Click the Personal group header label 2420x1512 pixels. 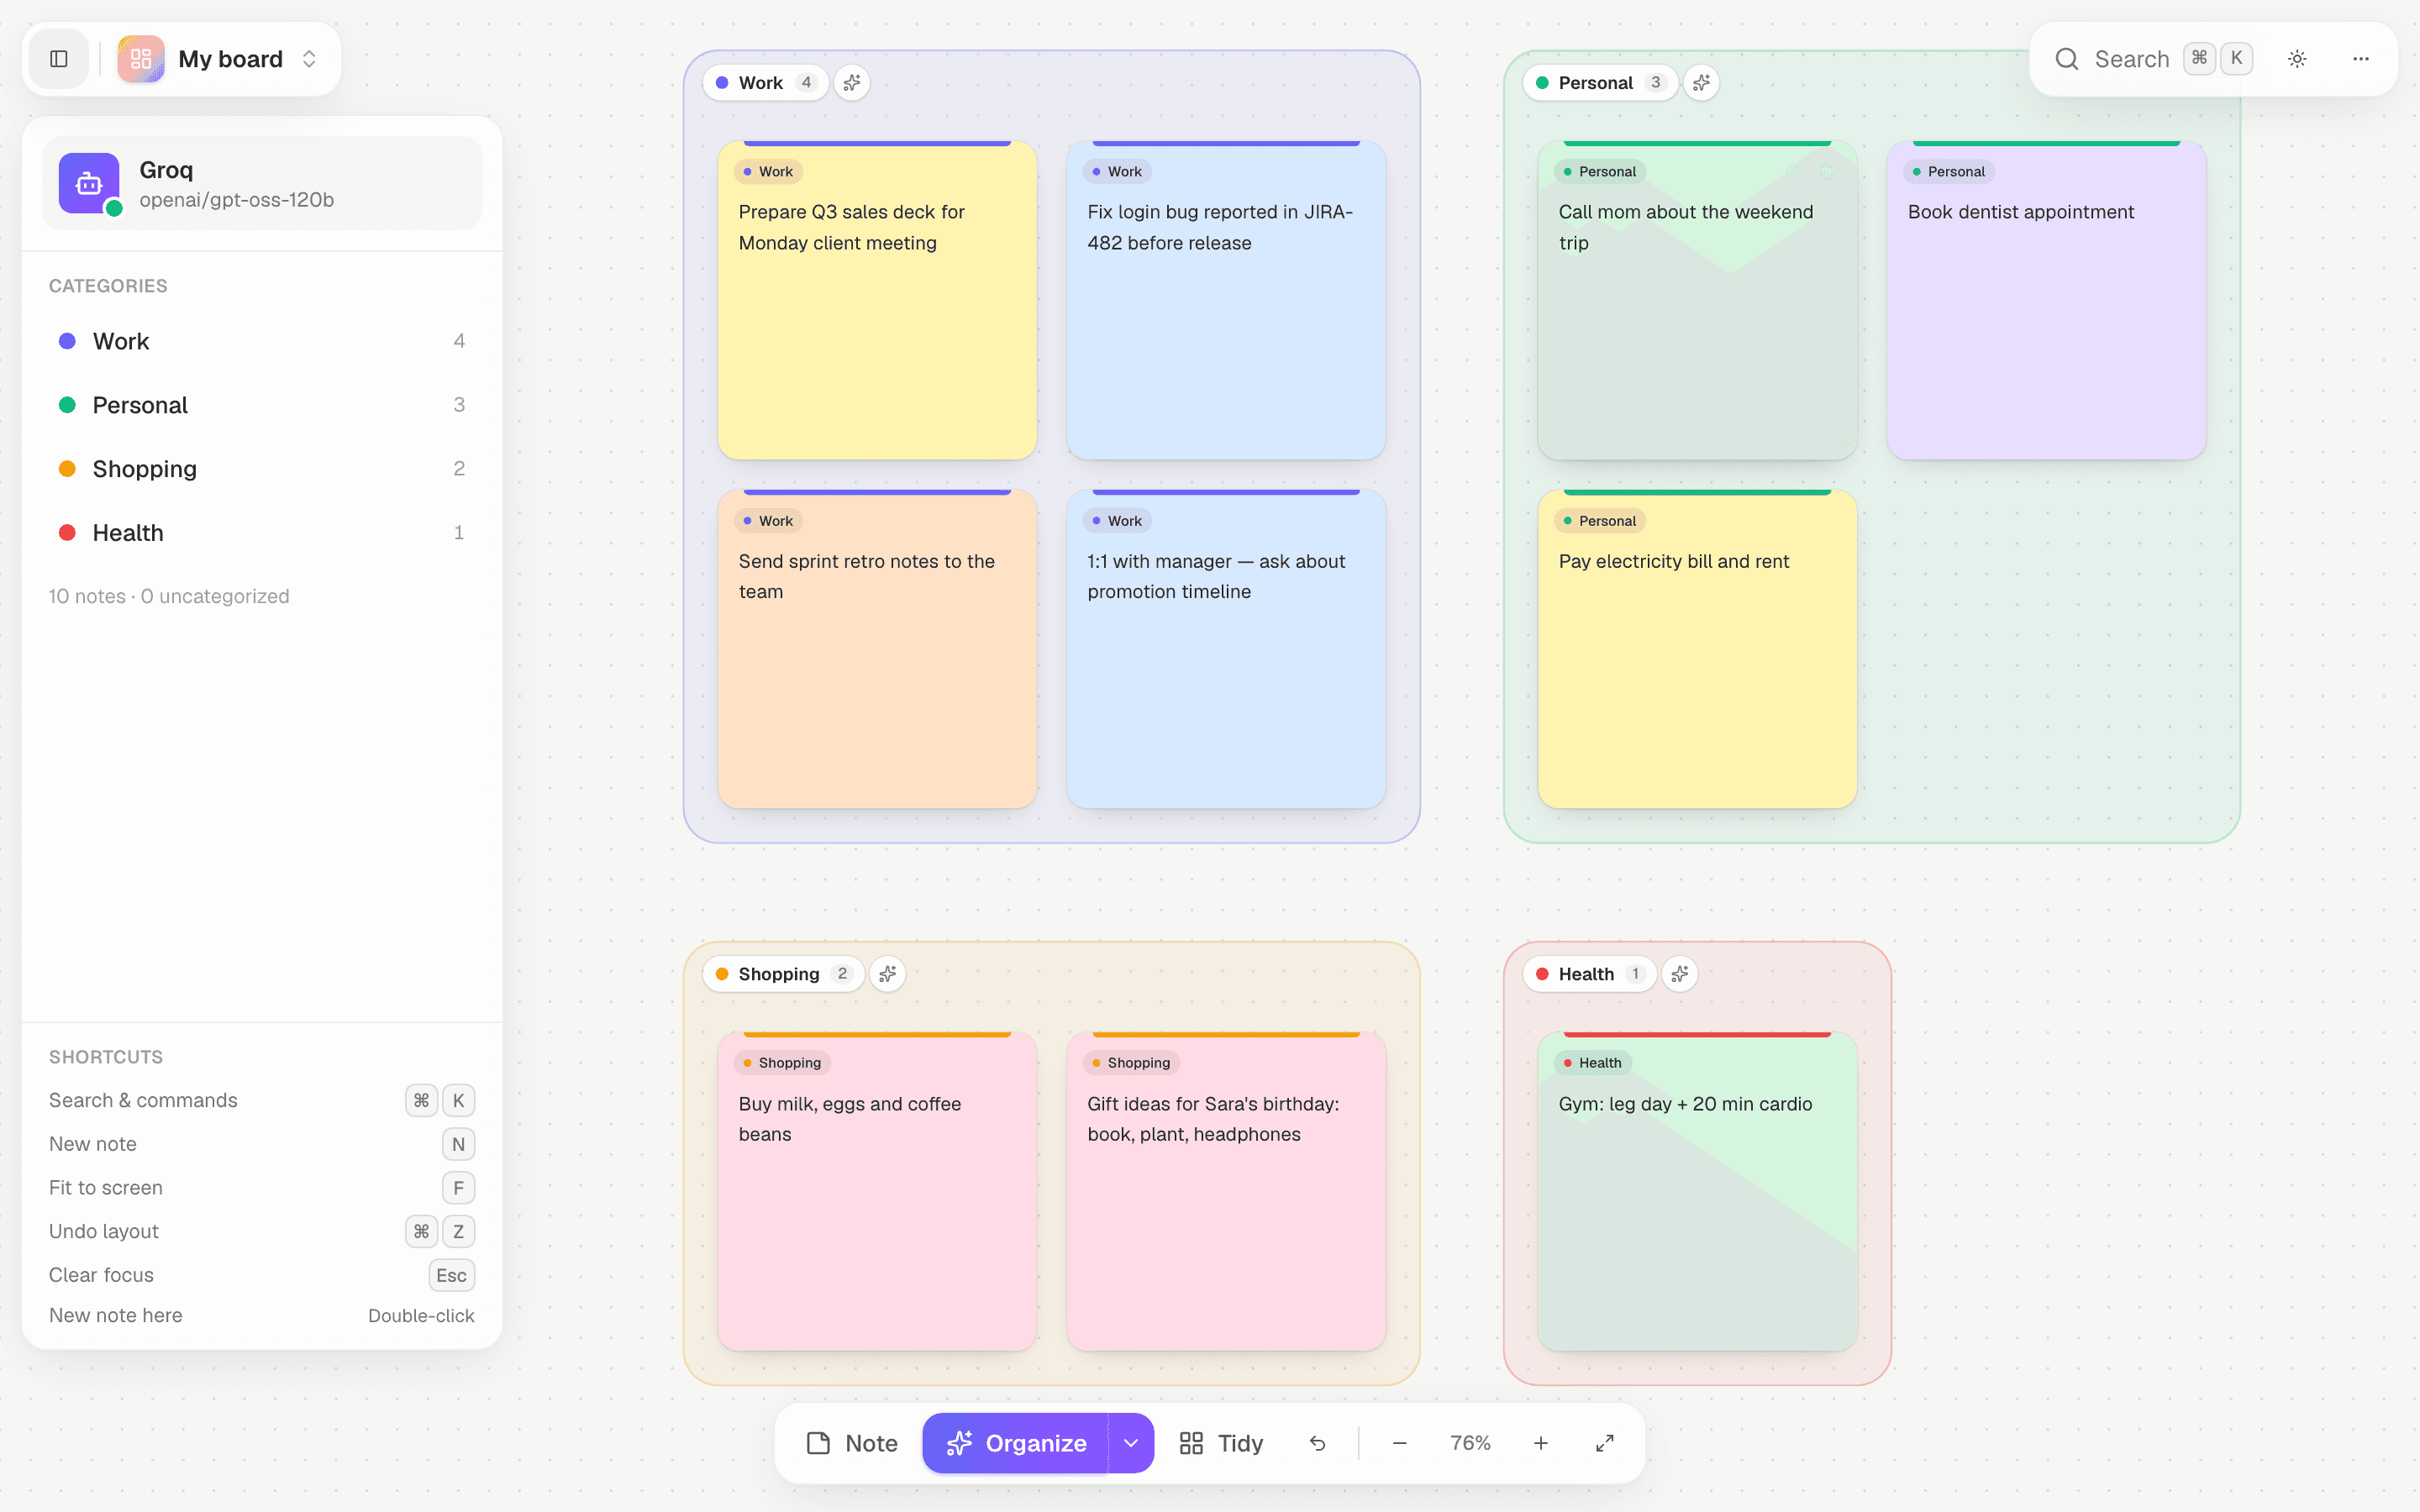coord(1600,83)
